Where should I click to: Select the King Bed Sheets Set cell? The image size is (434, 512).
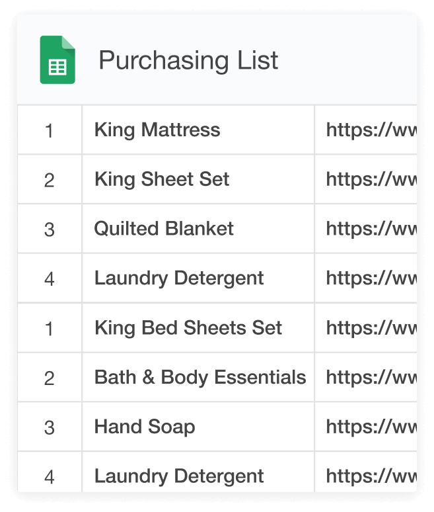[188, 328]
